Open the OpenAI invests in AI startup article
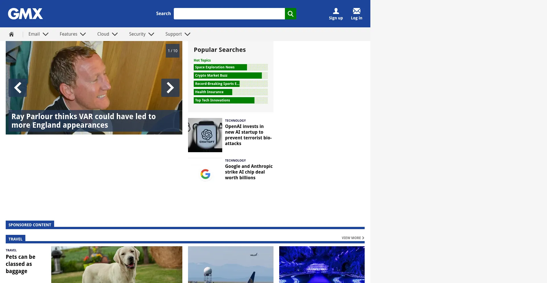This screenshot has width=547, height=283. pyautogui.click(x=248, y=135)
